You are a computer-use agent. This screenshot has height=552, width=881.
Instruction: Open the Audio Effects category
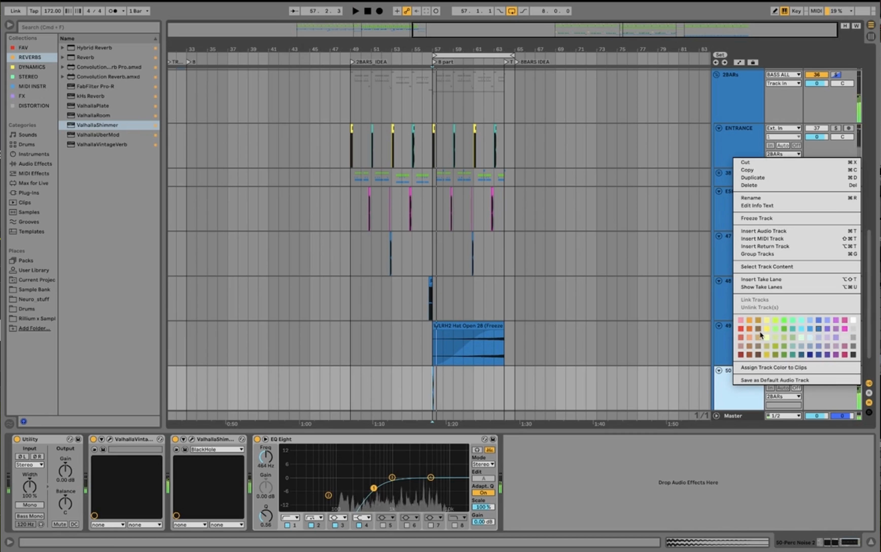(35, 164)
